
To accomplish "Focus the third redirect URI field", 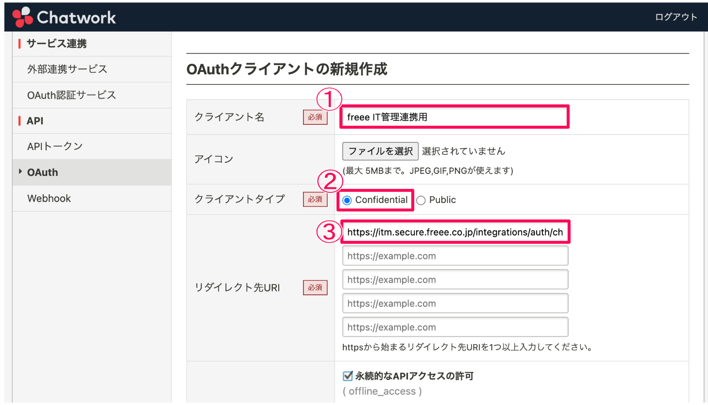I will coord(455,280).
